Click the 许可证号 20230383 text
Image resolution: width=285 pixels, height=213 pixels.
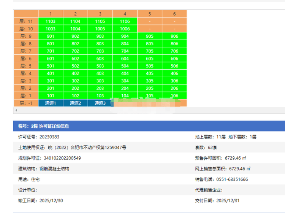pyautogui.click(x=49, y=137)
